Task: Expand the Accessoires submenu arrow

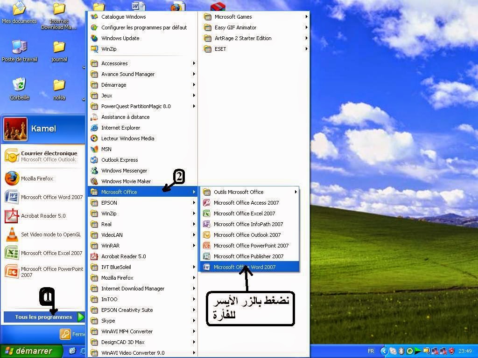Action: (x=194, y=63)
